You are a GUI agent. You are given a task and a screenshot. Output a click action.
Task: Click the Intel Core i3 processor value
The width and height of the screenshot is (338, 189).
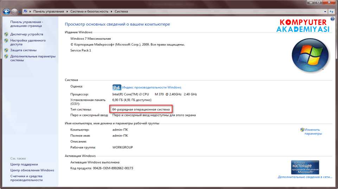coord(154,94)
